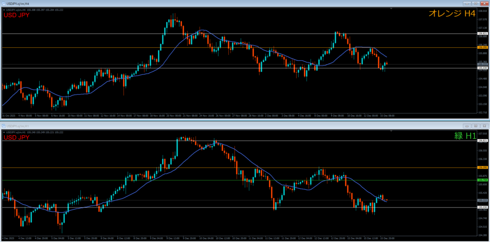Image resolution: width=490 pixels, height=242 pixels.
Task: Click the H4 chart window icon
Action: click(x=3, y=3)
